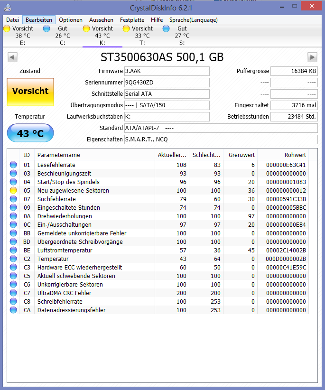
Task: Open the Hilfe menu
Action: point(157,20)
